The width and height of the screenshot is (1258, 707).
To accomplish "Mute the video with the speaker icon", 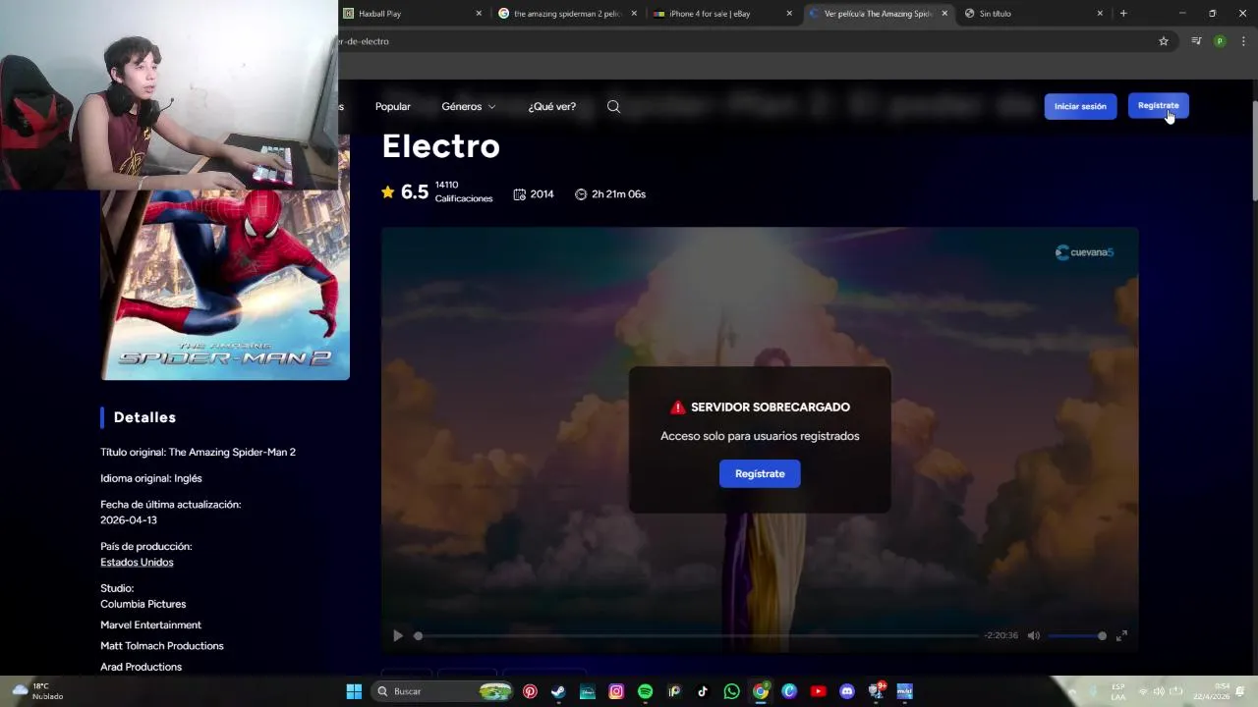I will [1033, 636].
